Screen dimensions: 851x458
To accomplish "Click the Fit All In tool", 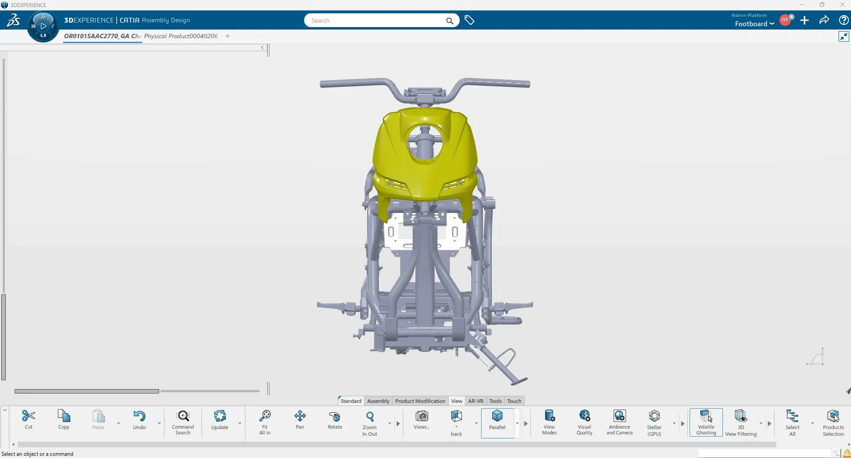I will click(x=265, y=422).
